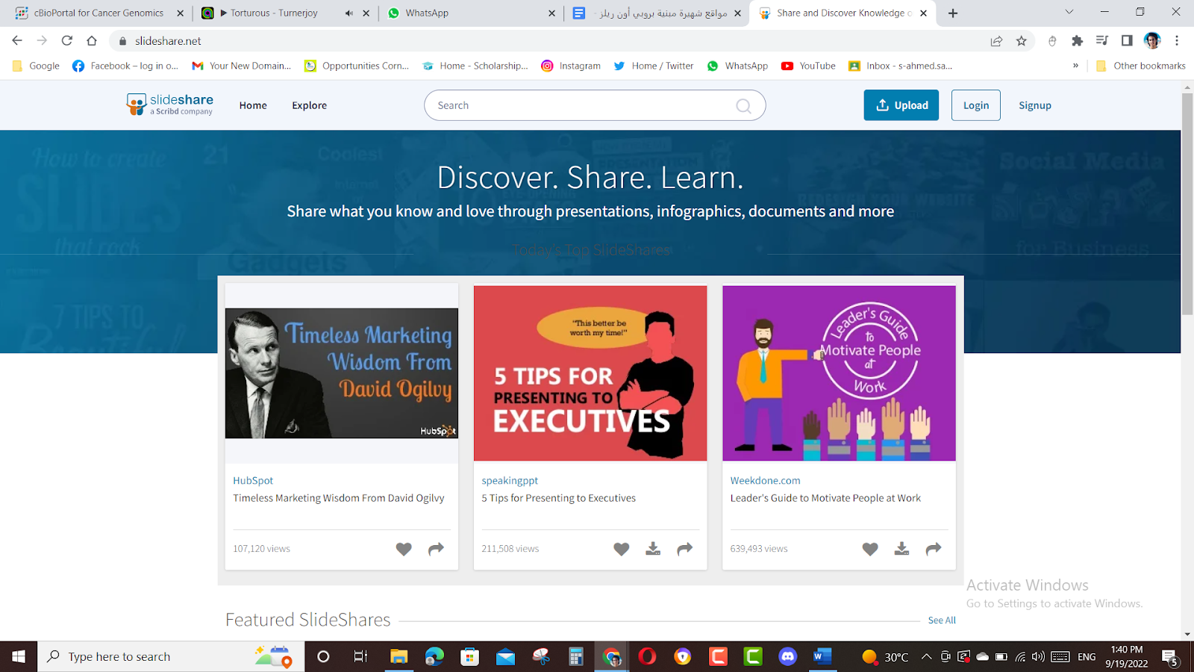1194x672 pixels.
Task: Open the Google bookmark folder
Action: (36, 66)
